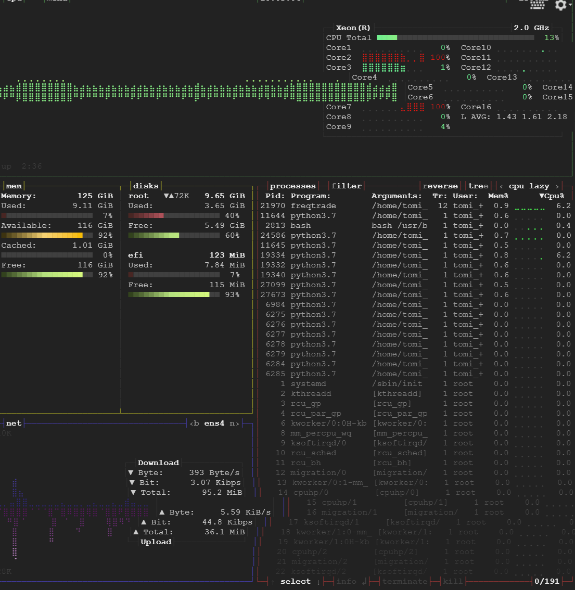Click n› to switch to next network interface

234,423
